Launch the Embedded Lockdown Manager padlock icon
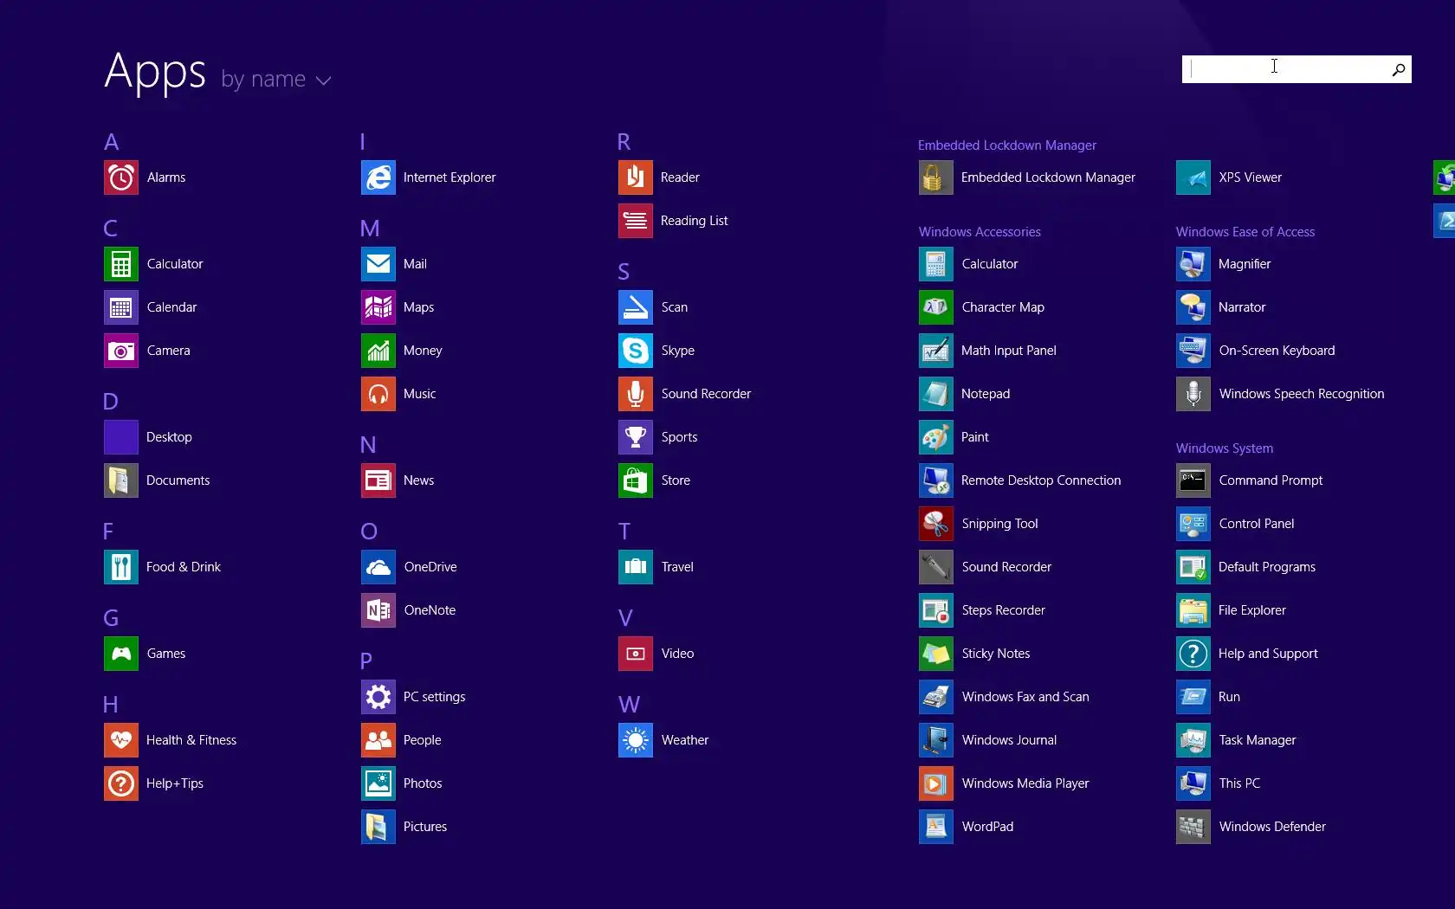This screenshot has height=909, width=1455. click(936, 177)
